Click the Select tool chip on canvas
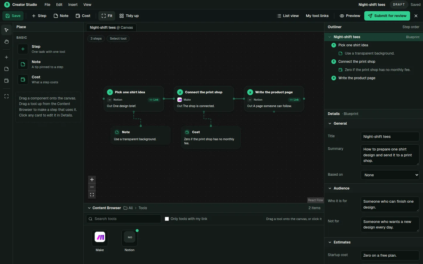The height and width of the screenshot is (264, 423). pos(118,39)
